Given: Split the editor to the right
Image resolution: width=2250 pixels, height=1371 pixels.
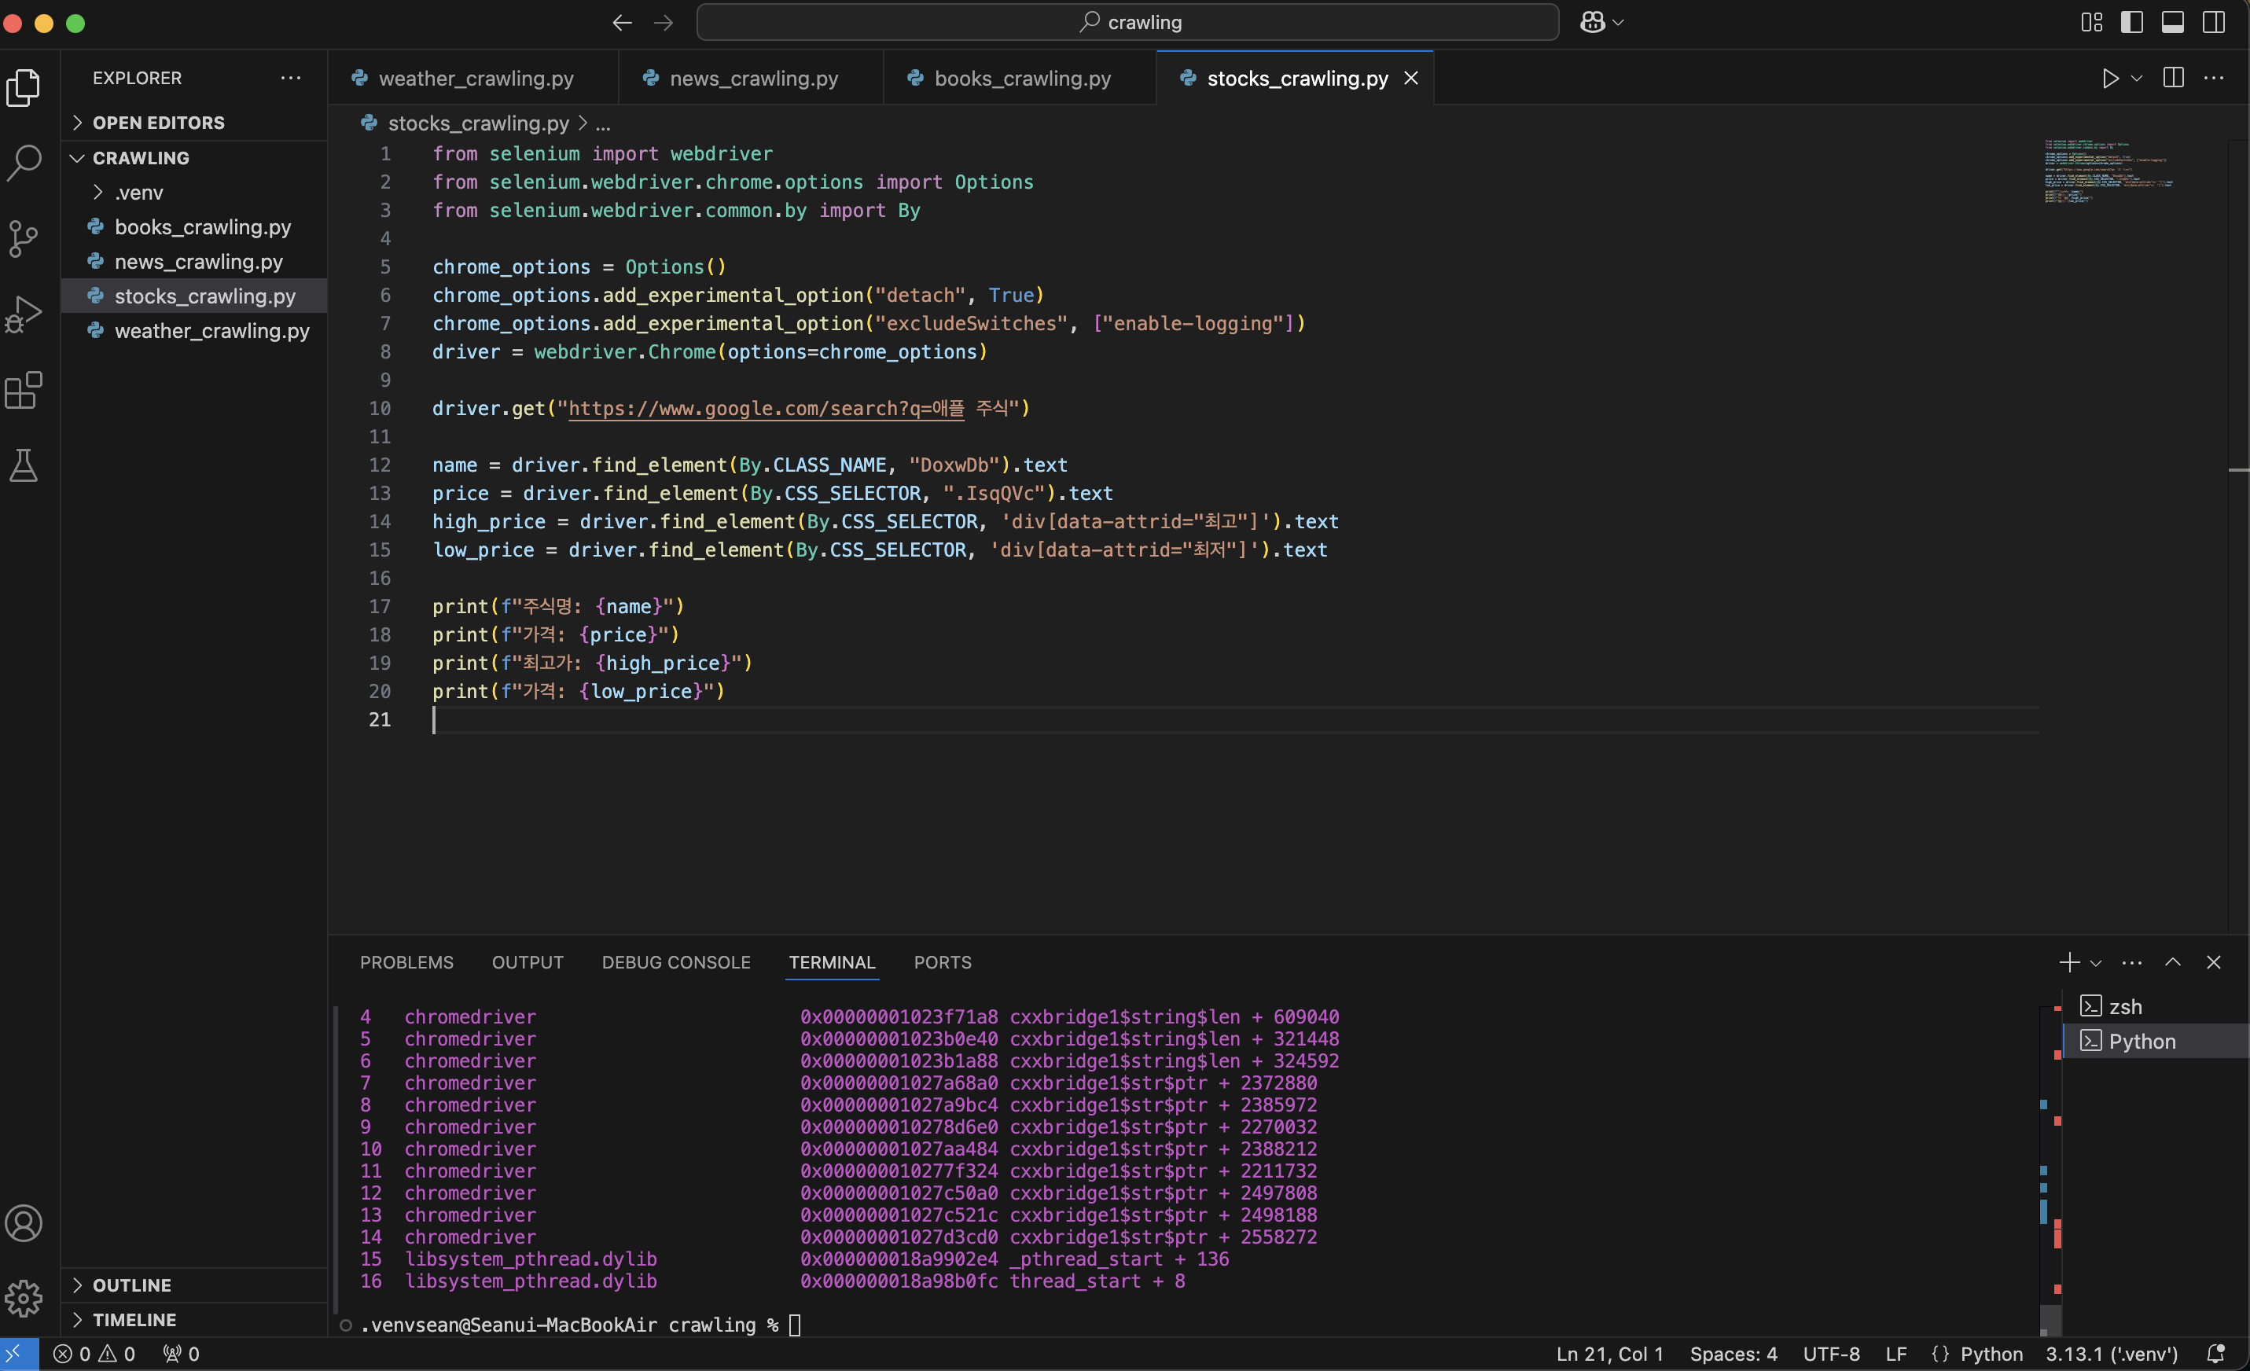Looking at the screenshot, I should click(x=2173, y=79).
